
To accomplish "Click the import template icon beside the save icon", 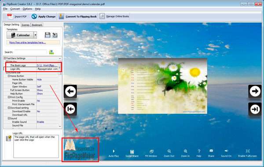I will pos(55,35).
